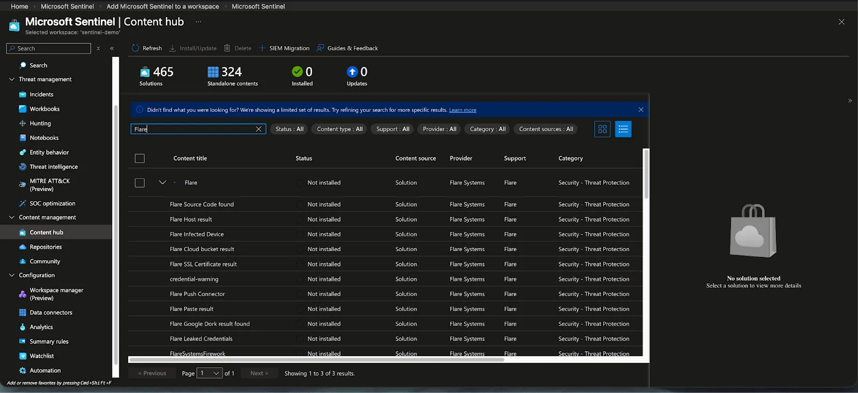
Task: Click the Repositories sidebar icon
Action: coord(23,247)
